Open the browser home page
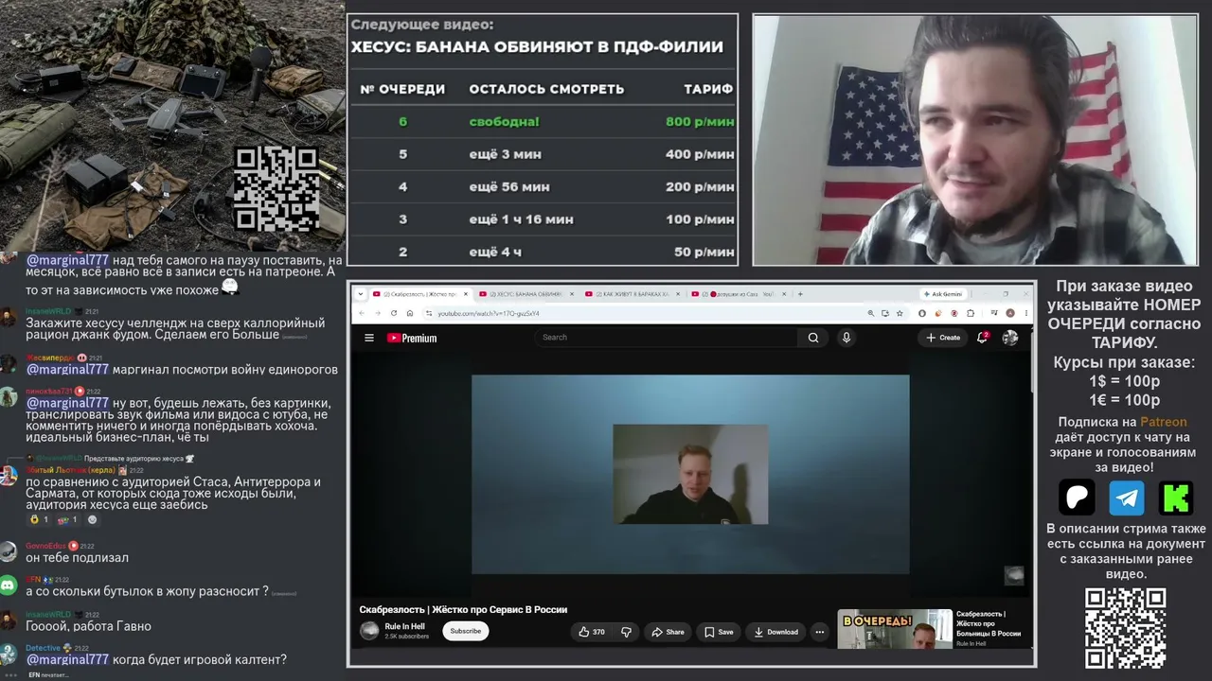The image size is (1212, 681). (409, 313)
